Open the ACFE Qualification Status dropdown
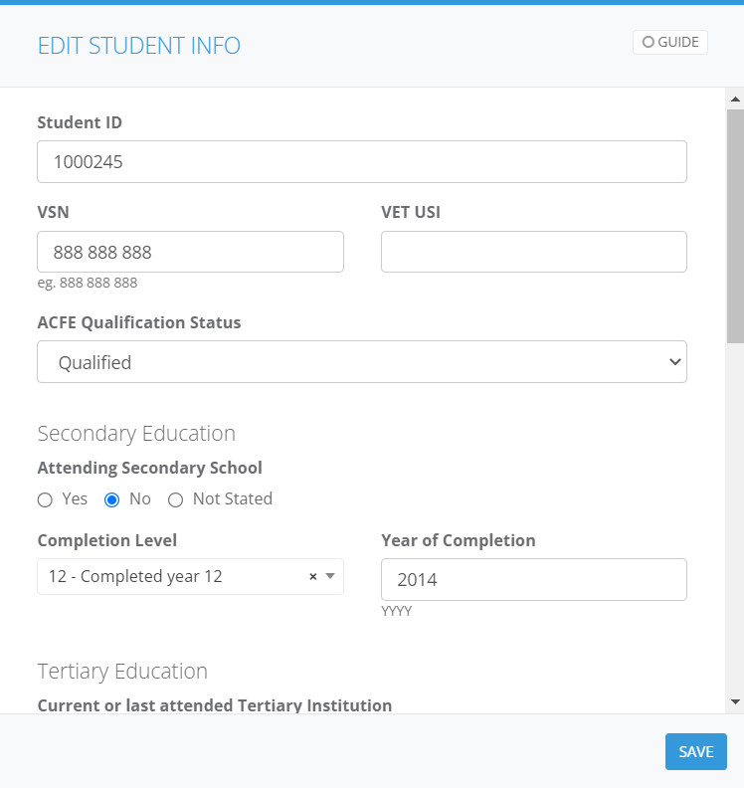This screenshot has width=744, height=788. (x=362, y=362)
